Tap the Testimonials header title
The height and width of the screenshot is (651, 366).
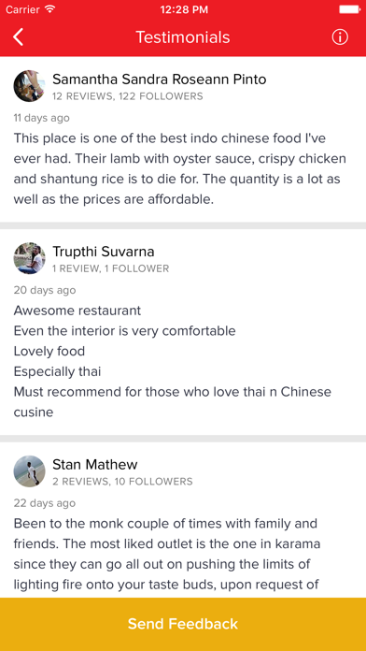(183, 37)
